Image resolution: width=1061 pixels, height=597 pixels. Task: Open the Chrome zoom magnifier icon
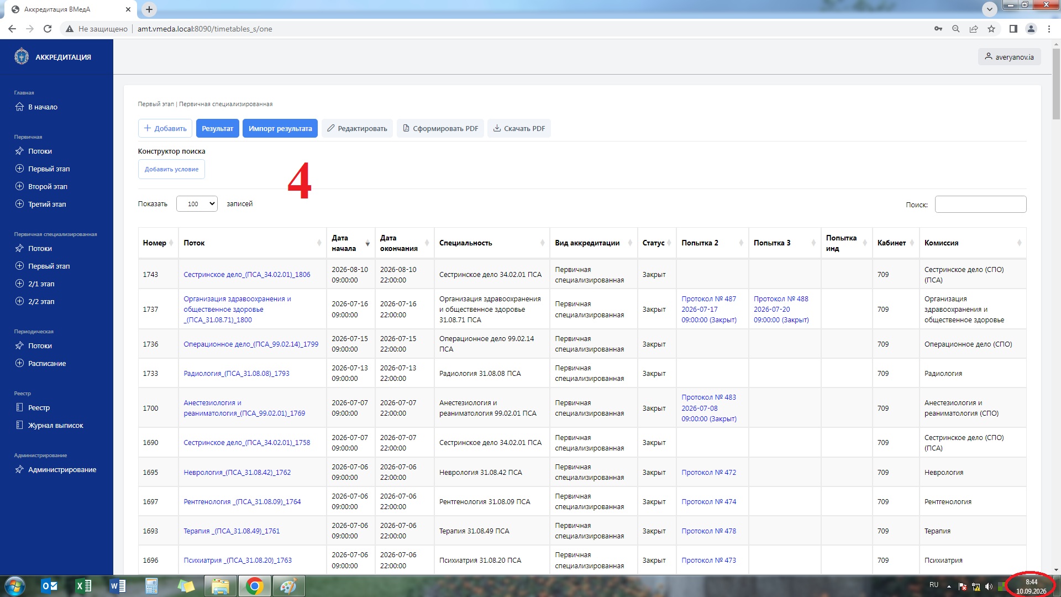(x=955, y=29)
